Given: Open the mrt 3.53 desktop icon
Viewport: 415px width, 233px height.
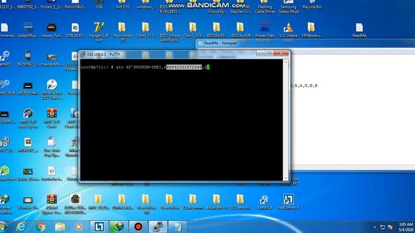Looking at the screenshot, I should [x=123, y=5].
